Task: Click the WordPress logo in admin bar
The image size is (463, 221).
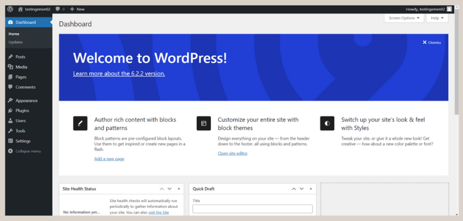Action: tap(10, 9)
